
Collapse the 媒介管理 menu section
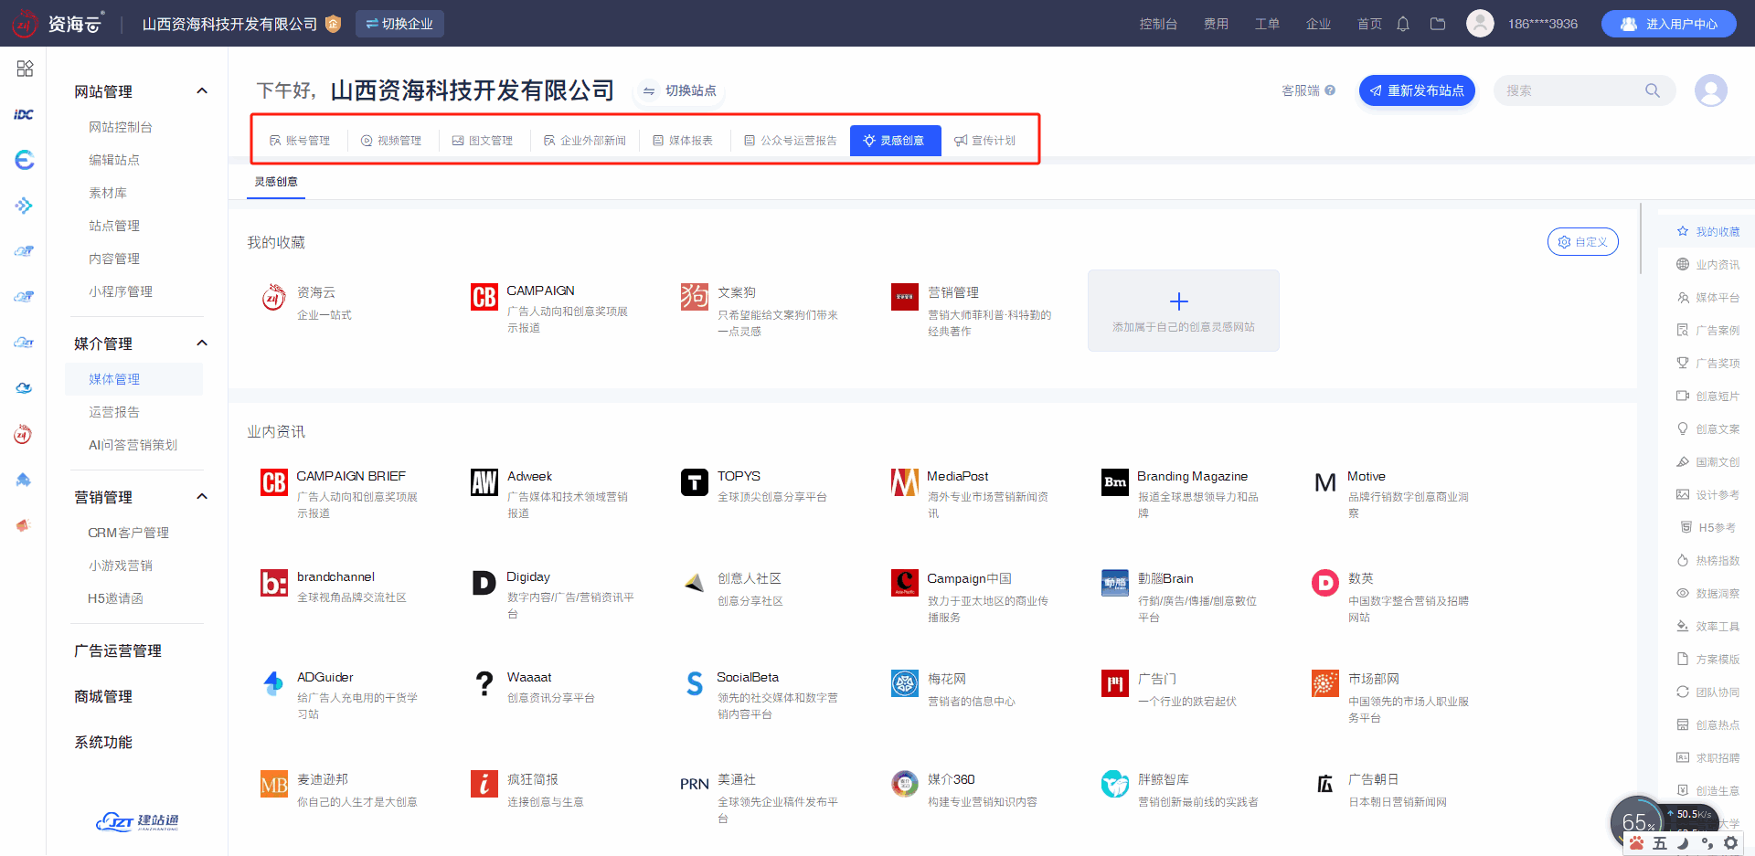202,343
